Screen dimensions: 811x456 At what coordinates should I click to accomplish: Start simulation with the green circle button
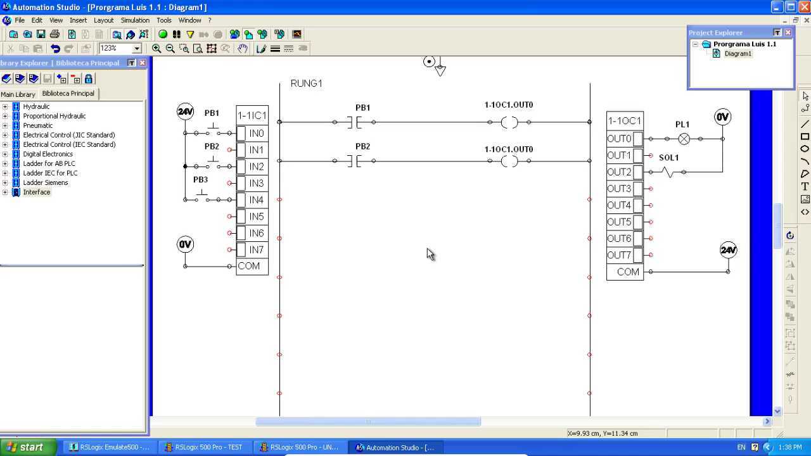pyautogui.click(x=163, y=34)
